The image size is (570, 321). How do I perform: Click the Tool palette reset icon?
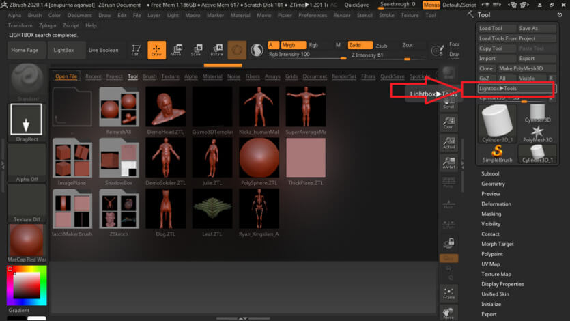coord(560,15)
